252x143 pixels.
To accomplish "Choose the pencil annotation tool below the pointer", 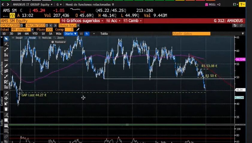I will [x=6, y=44].
